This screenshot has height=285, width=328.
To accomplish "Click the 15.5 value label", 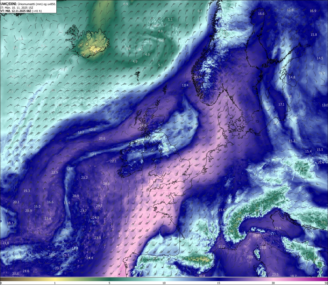I will (320, 150).
